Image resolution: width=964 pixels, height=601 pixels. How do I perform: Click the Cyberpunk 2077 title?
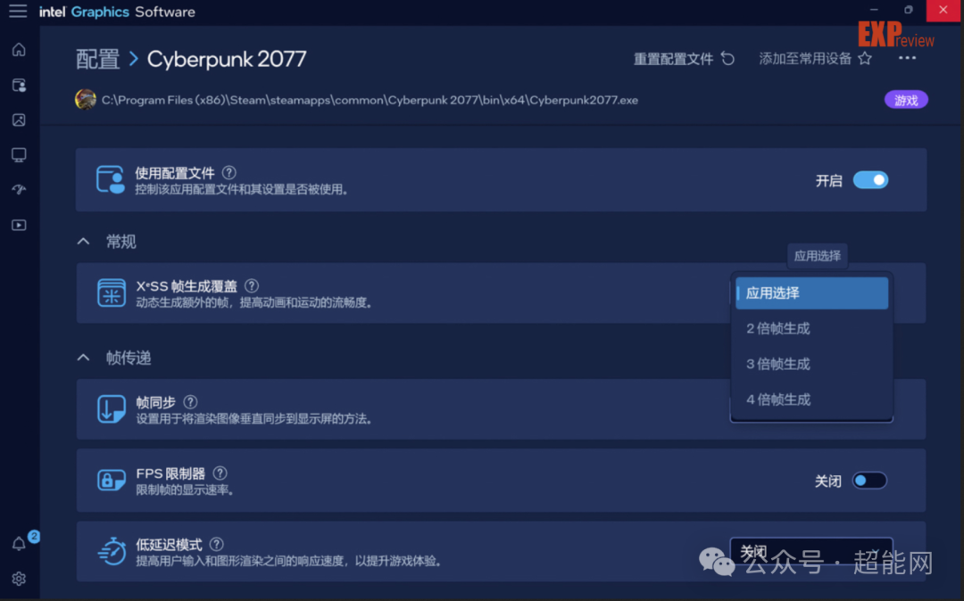point(227,59)
